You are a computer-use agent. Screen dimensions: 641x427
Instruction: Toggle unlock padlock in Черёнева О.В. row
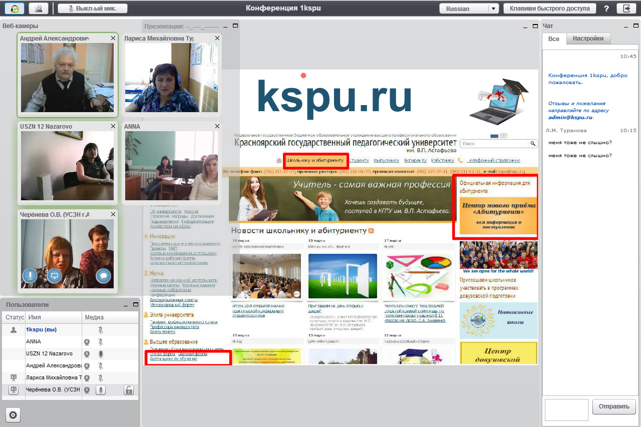[x=129, y=390]
